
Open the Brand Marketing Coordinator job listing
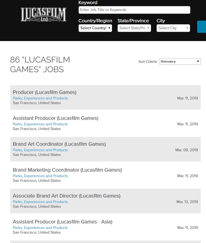coord(67,170)
